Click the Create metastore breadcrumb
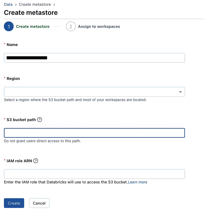The image size is (204, 217). tap(35, 5)
